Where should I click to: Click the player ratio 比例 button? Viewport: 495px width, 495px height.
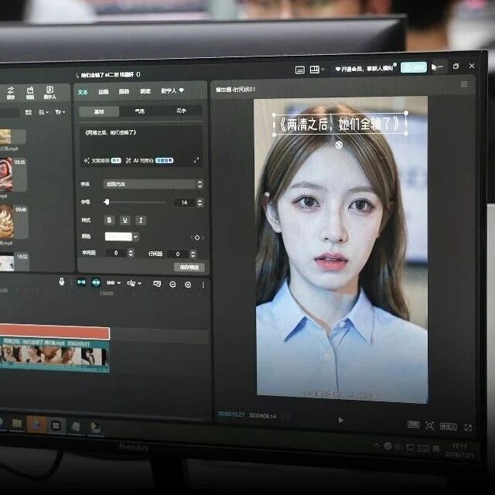(x=413, y=425)
